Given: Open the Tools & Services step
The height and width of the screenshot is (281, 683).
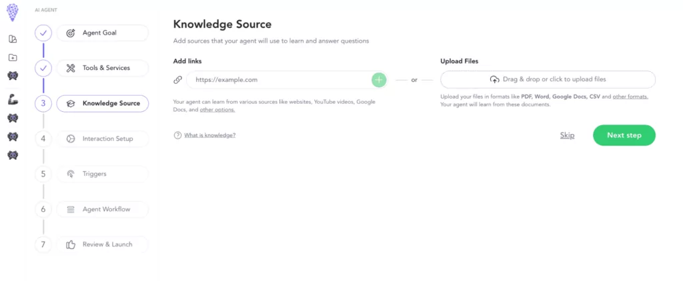Looking at the screenshot, I should coord(103,68).
